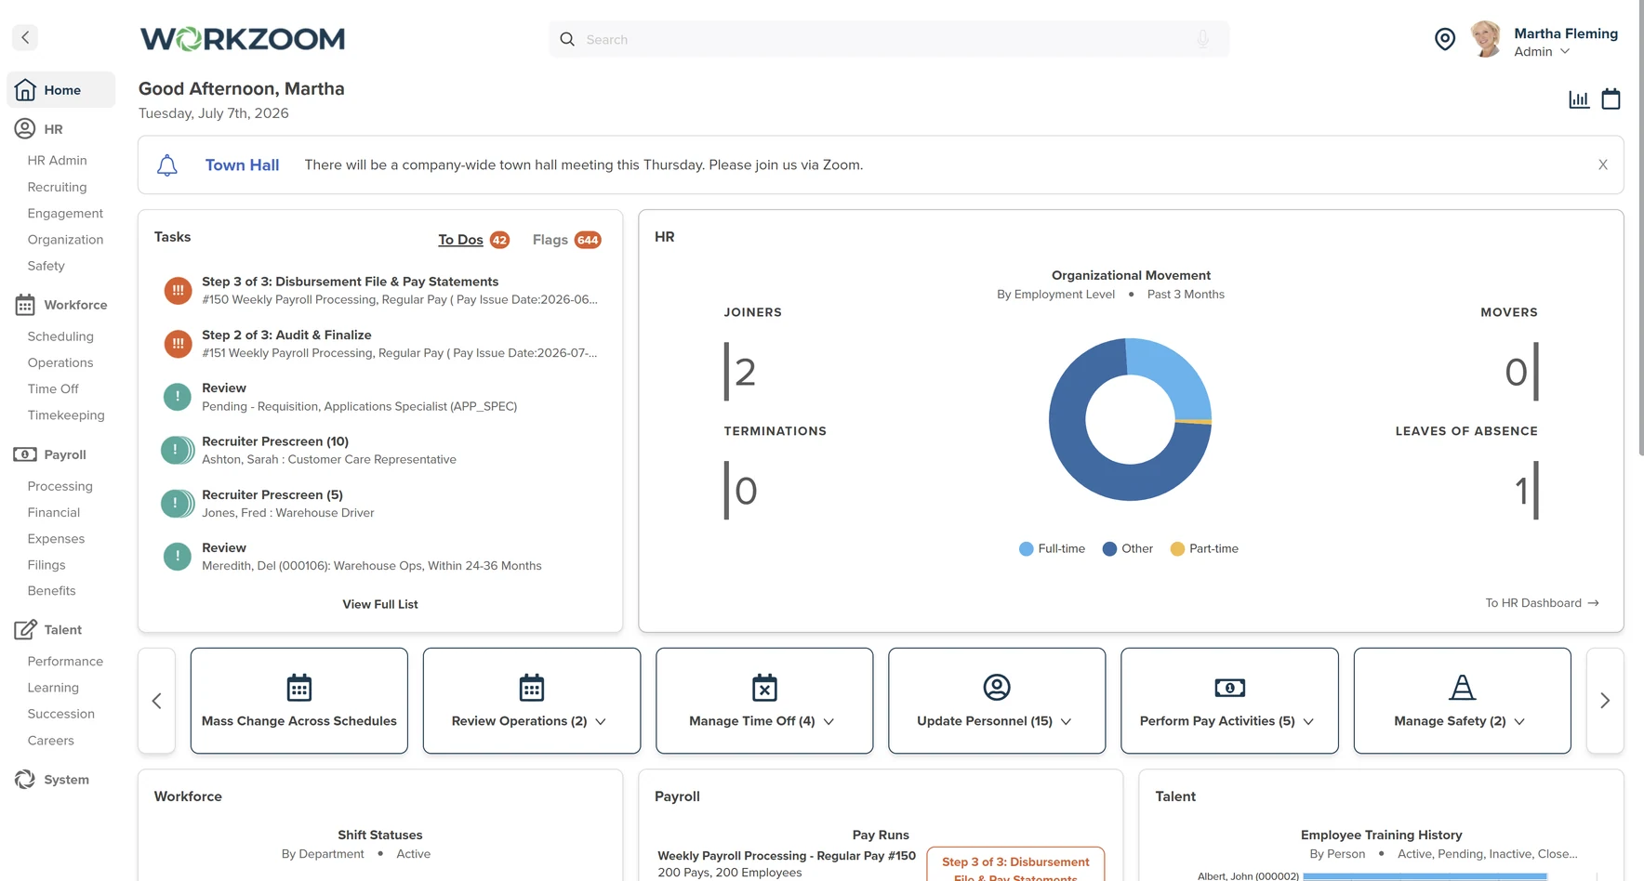Click the Home house icon
Viewport: 1644px width, 881px height.
coord(25,89)
